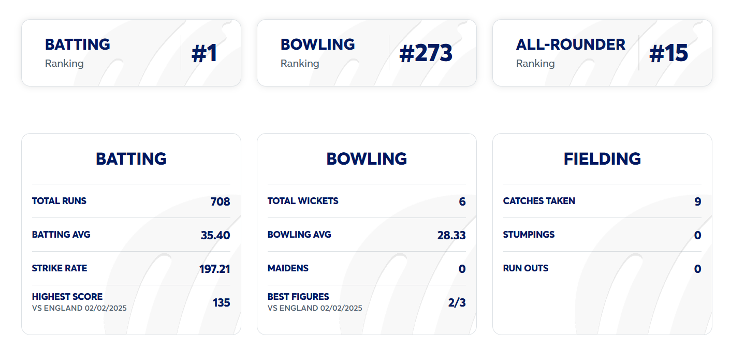This screenshot has width=730, height=348.
Task: Click the Bowling Avg value 28.33
Action: 451,236
